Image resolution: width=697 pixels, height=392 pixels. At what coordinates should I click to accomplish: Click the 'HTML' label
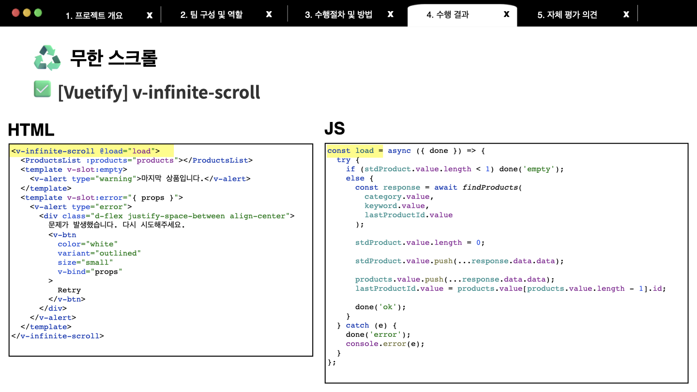(x=31, y=130)
